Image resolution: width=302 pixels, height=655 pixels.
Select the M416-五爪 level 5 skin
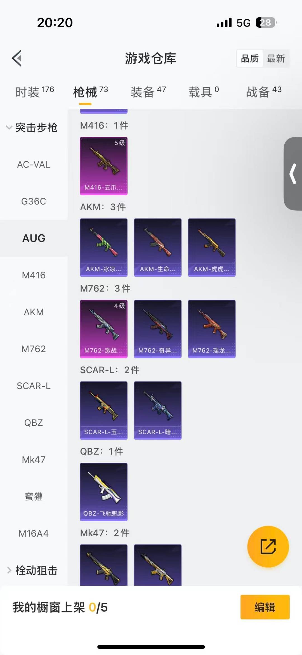(x=104, y=166)
